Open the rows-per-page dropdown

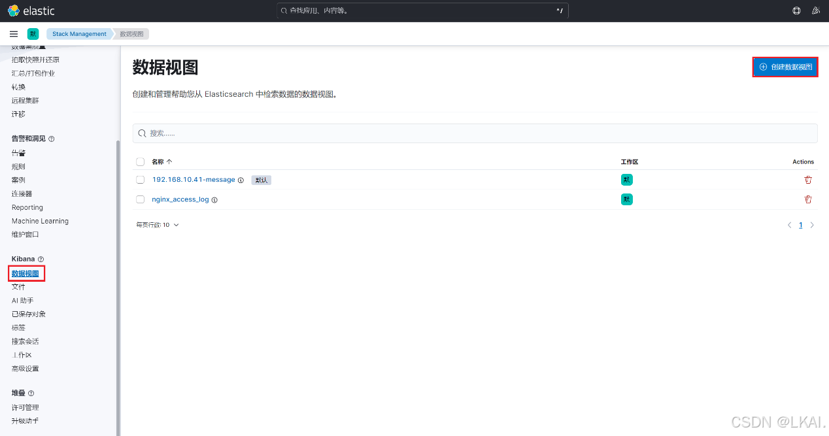158,225
